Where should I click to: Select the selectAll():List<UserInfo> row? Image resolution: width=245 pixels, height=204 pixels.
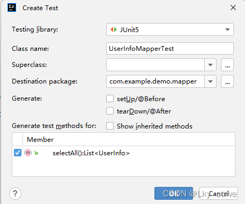123,153
